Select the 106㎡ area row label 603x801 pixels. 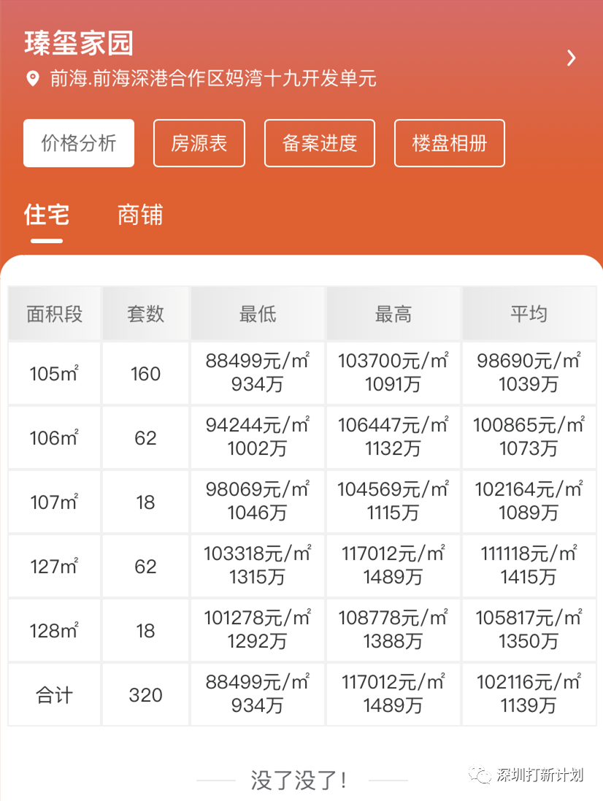[x=55, y=438]
